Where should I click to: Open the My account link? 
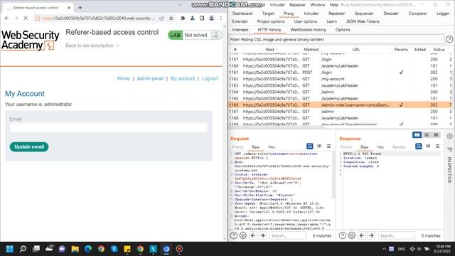click(183, 78)
